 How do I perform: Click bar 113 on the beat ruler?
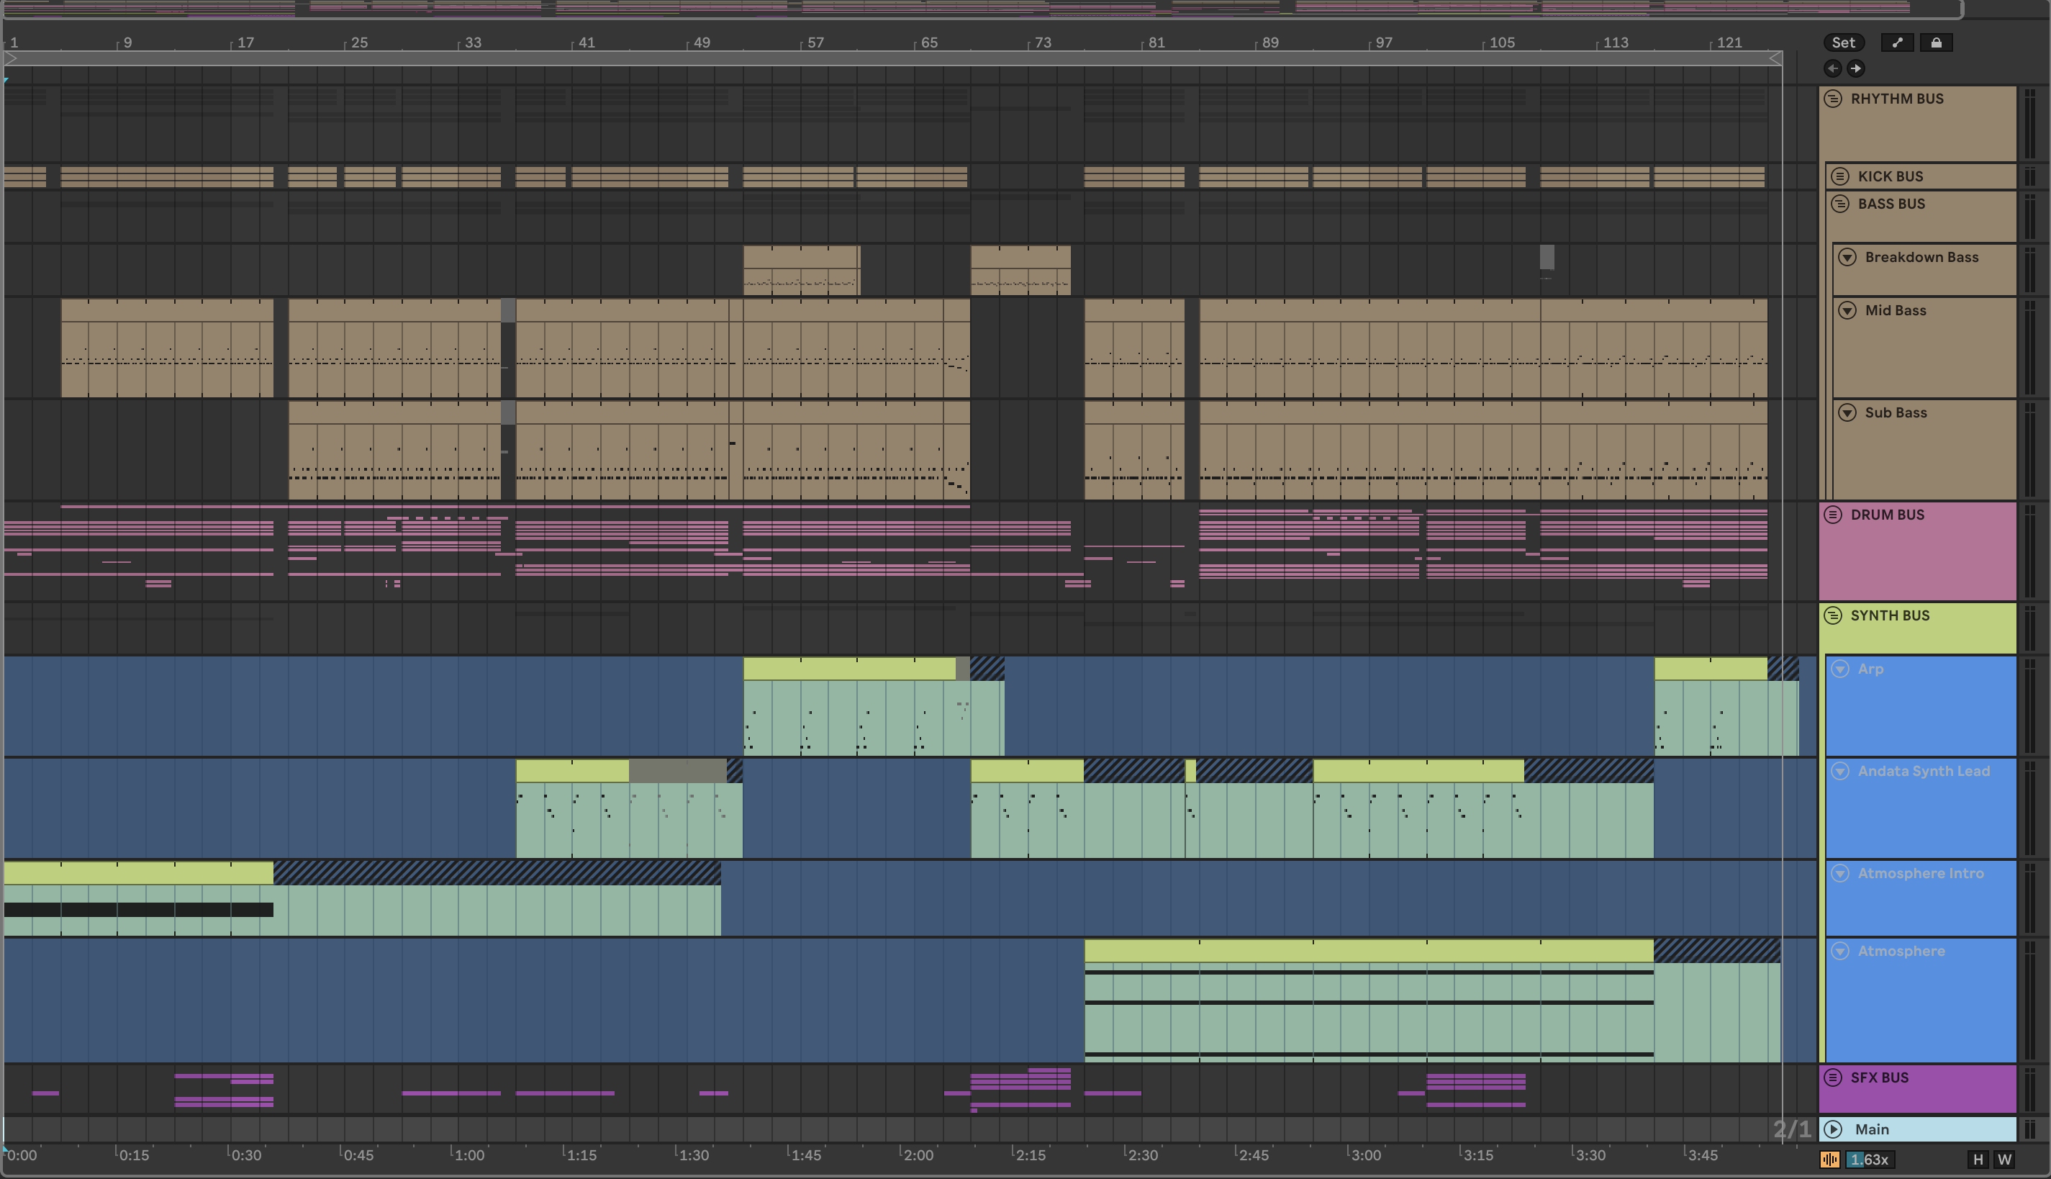pos(1615,42)
